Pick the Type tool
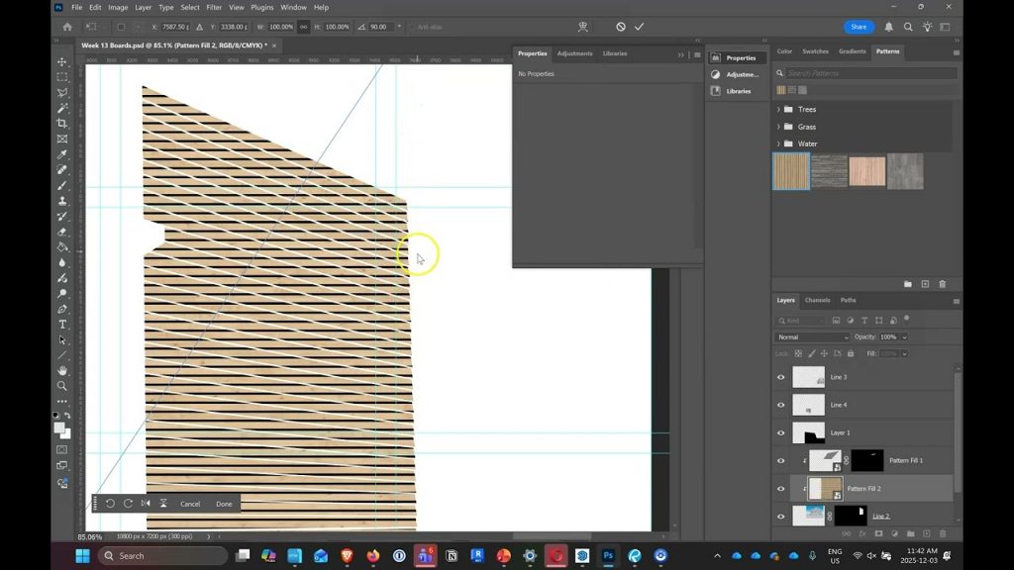The height and width of the screenshot is (570, 1014). point(62,324)
